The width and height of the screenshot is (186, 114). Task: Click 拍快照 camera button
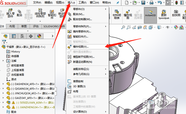tap(176, 13)
